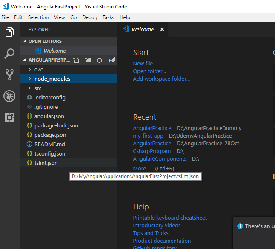Click the braces icon beside angular.json

(29, 116)
